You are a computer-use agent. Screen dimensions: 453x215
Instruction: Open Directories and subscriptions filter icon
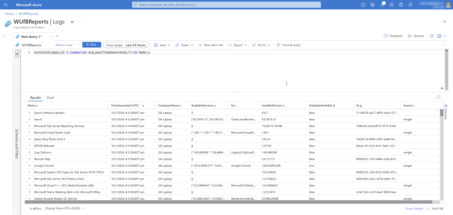pos(372,4)
